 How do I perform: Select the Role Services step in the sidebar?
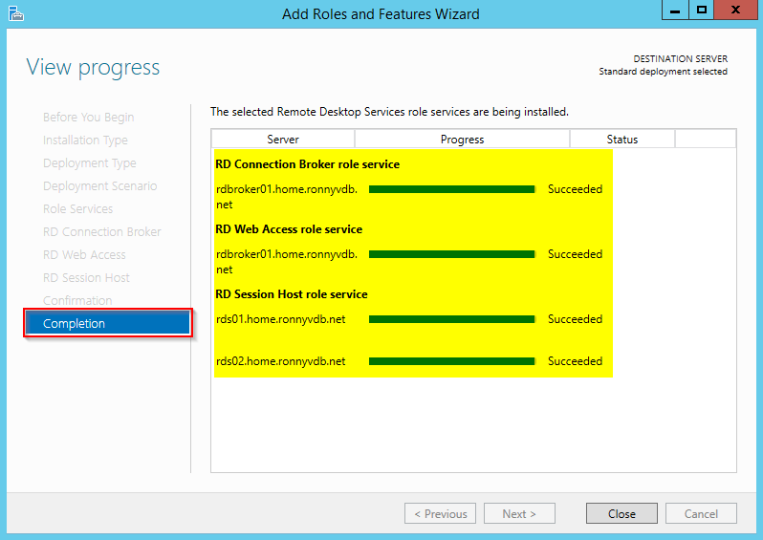77,208
